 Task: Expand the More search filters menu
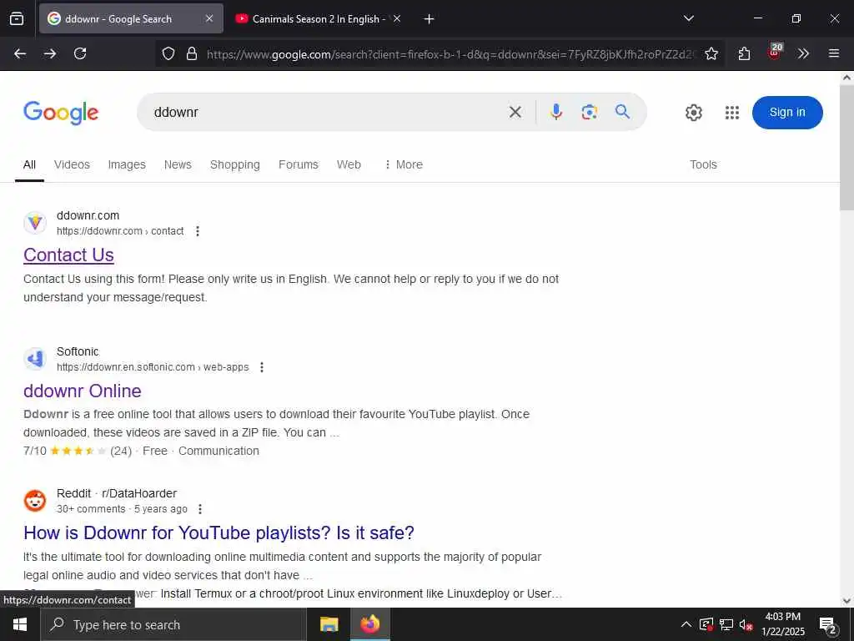point(404,164)
